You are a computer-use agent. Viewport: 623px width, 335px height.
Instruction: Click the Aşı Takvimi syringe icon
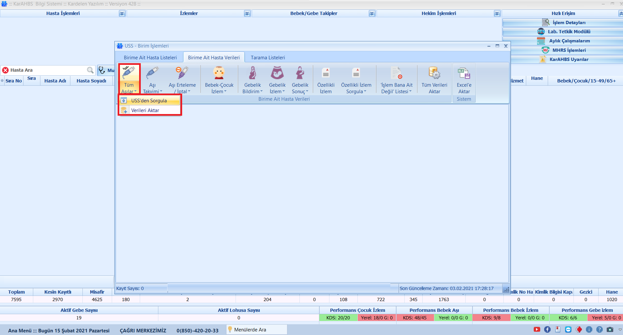(152, 73)
